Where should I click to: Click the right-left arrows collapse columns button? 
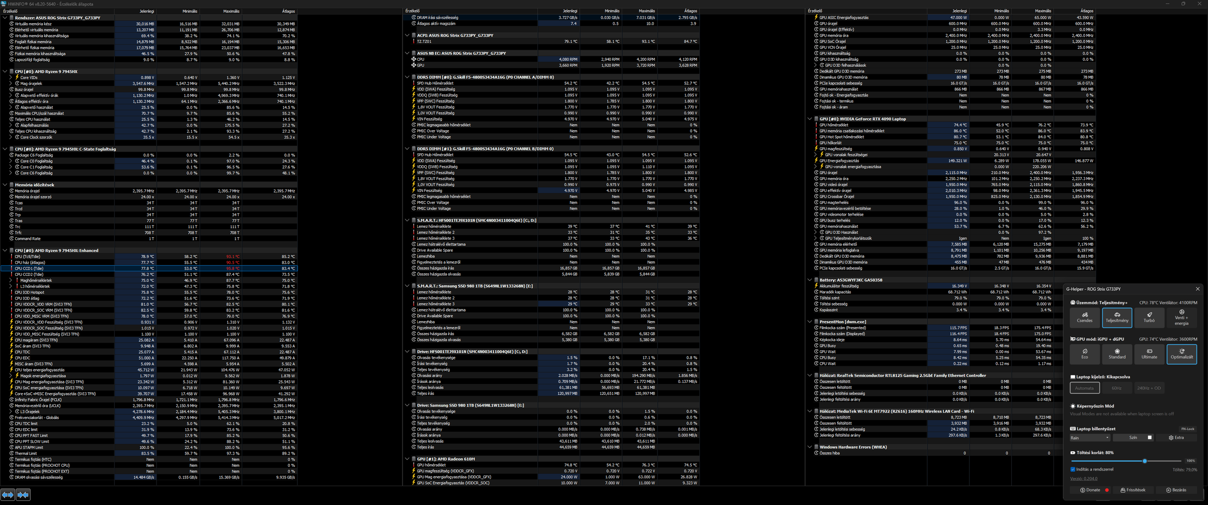tap(23, 495)
